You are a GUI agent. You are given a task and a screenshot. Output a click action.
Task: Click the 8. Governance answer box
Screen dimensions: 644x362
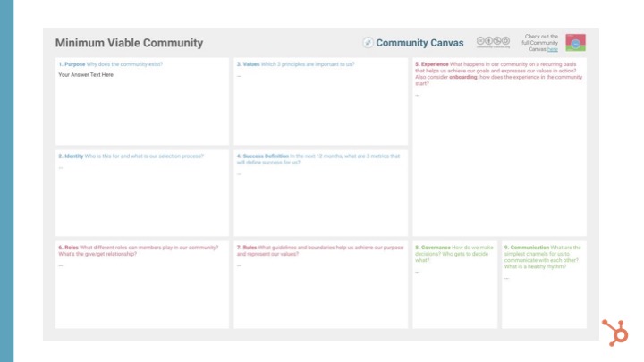point(454,295)
